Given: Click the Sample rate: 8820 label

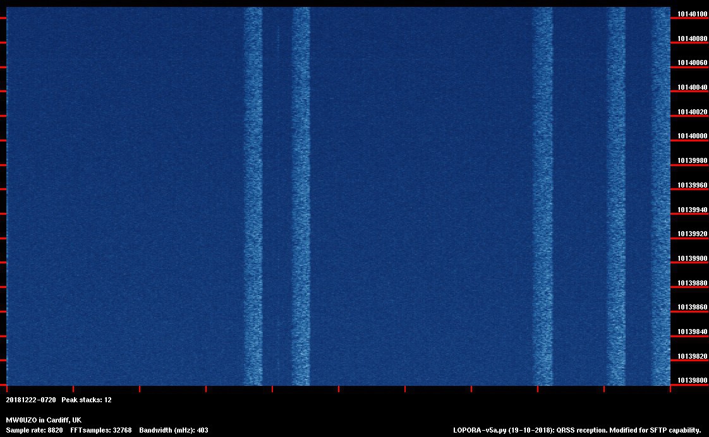Looking at the screenshot, I should click(34, 431).
